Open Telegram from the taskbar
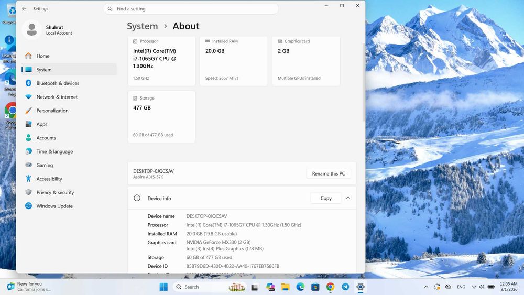The width and height of the screenshot is (524, 295). pos(345,287)
